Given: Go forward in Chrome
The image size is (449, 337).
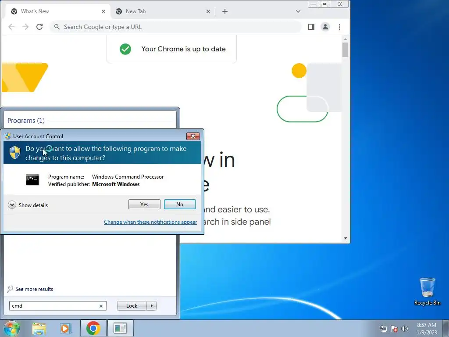Looking at the screenshot, I should click(25, 27).
